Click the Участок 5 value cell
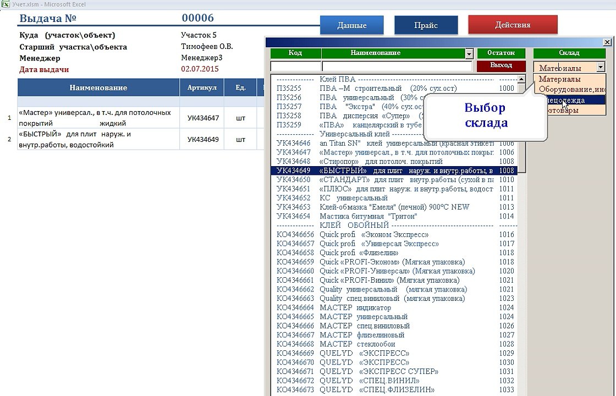This screenshot has width=616, height=396. [x=199, y=35]
